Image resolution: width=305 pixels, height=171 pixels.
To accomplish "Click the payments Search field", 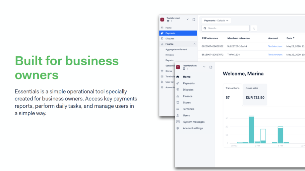I will pos(226,28).
